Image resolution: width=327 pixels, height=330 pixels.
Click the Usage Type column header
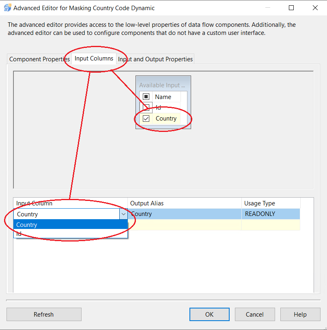coord(270,203)
